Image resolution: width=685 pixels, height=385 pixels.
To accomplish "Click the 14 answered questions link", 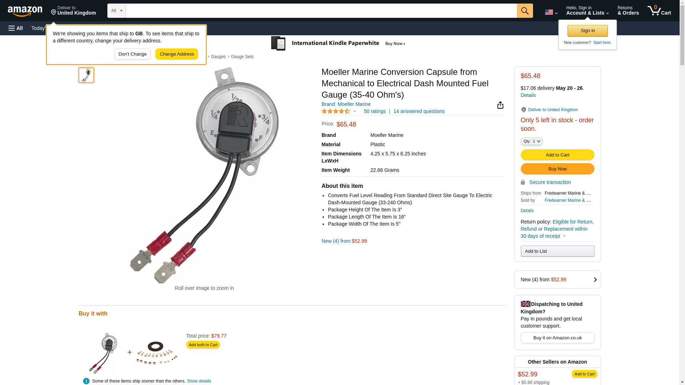I will coord(419,111).
